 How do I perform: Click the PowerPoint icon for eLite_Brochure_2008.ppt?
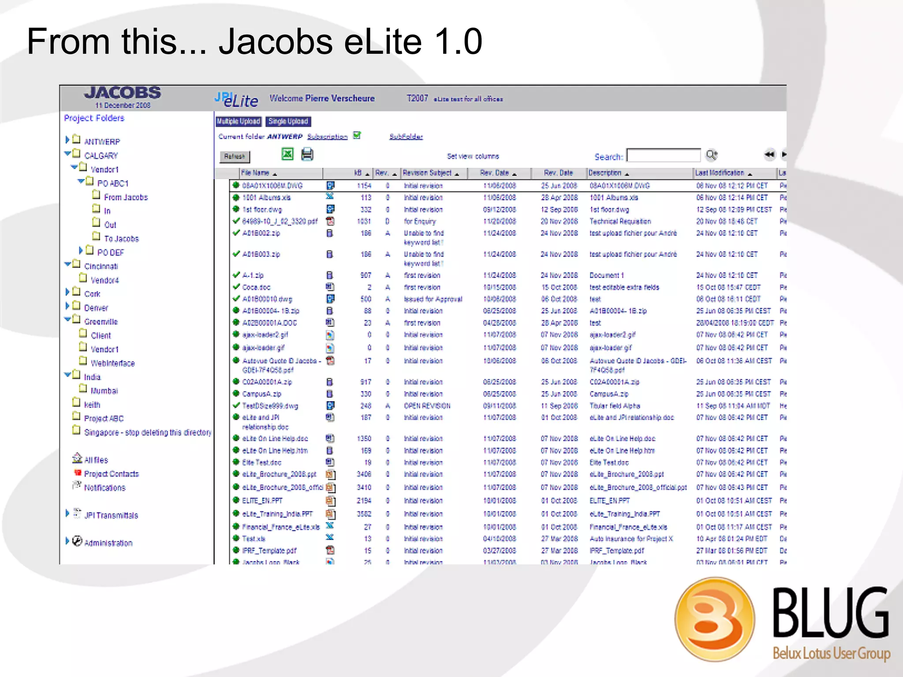pyautogui.click(x=331, y=475)
